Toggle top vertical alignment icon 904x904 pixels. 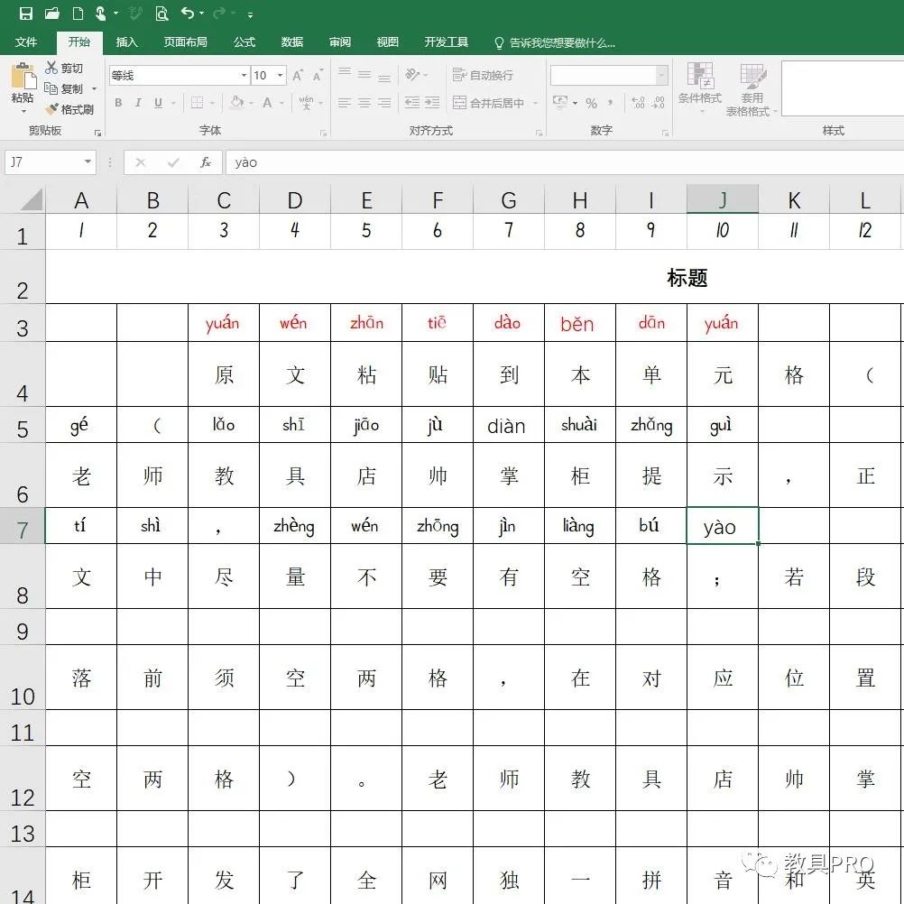click(345, 73)
